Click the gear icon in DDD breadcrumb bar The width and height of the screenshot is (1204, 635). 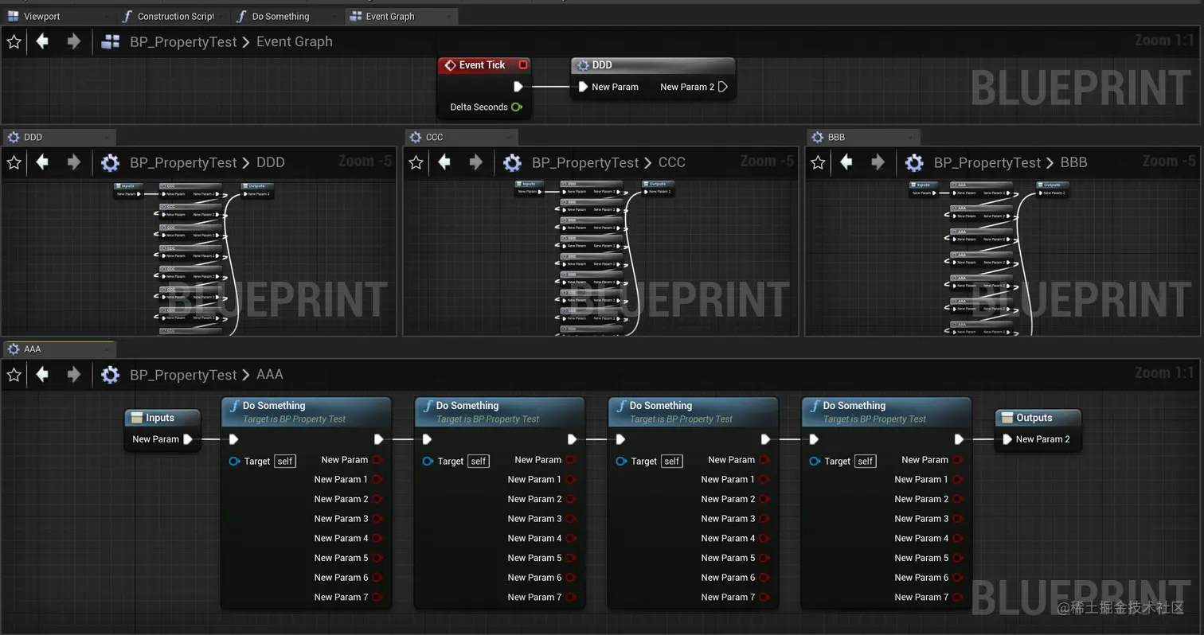[x=110, y=162]
